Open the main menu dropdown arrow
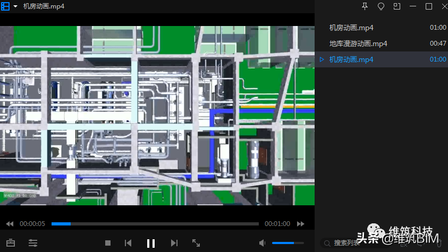 pos(15,6)
